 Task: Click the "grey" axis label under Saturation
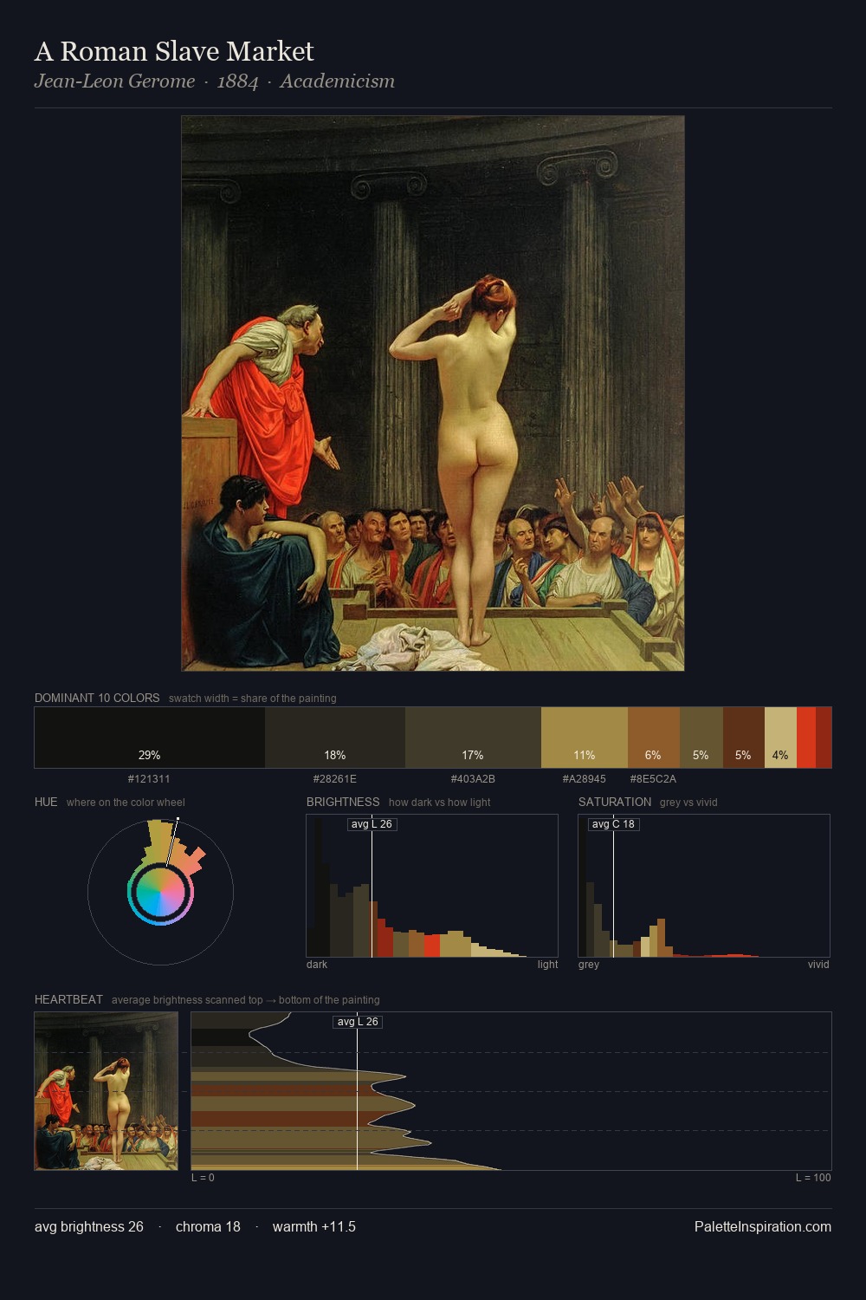coord(589,965)
